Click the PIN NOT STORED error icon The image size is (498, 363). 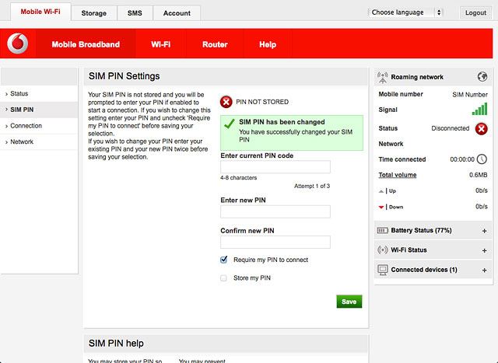tap(226, 102)
